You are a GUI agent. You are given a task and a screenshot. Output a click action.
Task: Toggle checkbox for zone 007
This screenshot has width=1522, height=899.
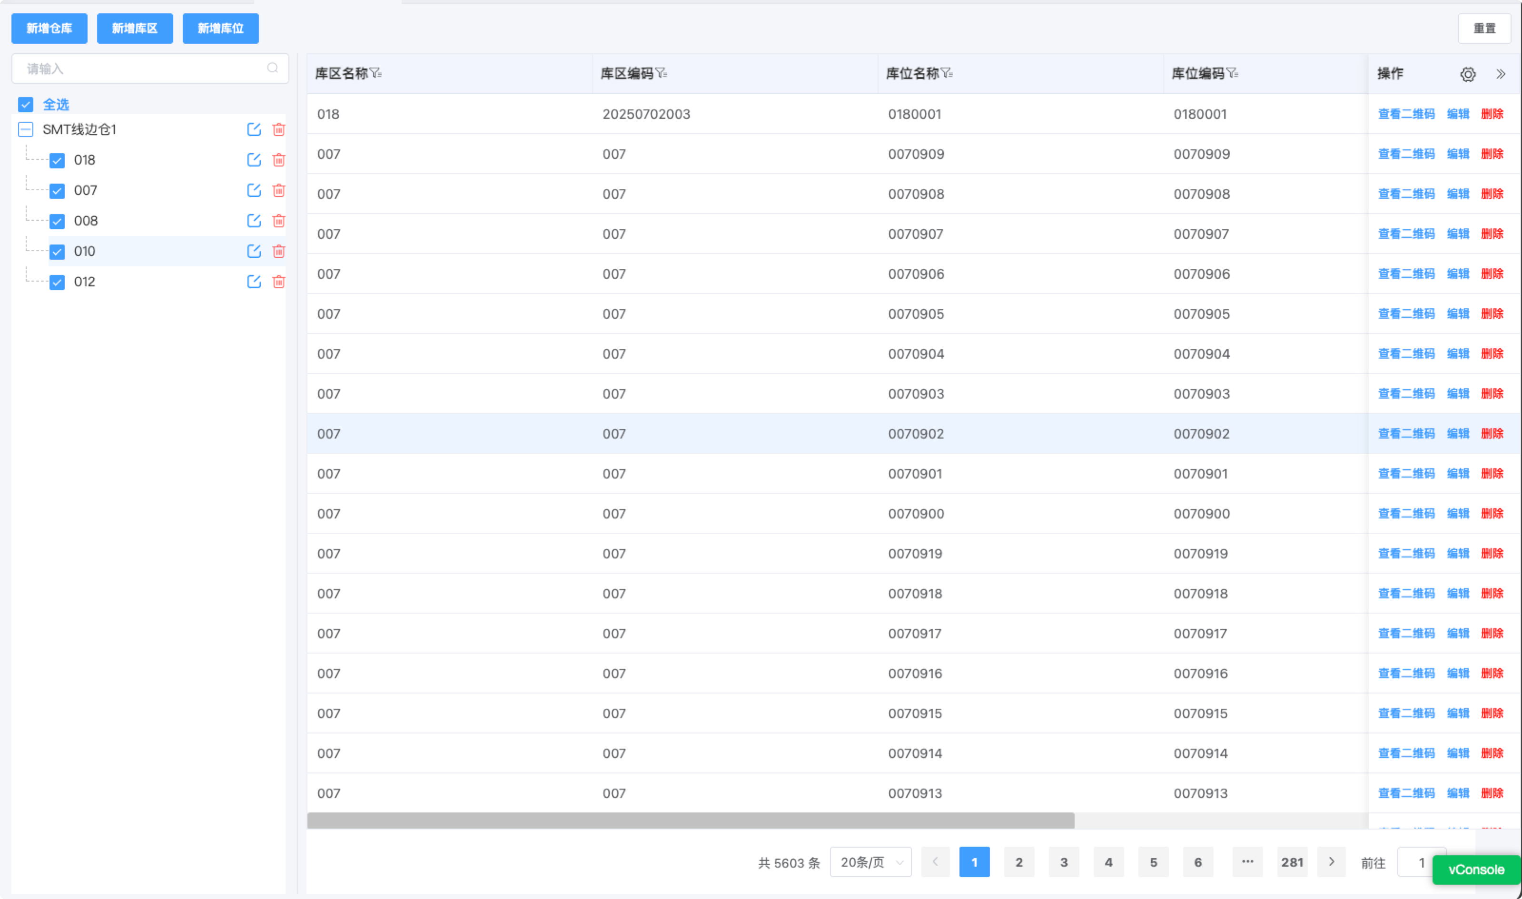point(57,191)
